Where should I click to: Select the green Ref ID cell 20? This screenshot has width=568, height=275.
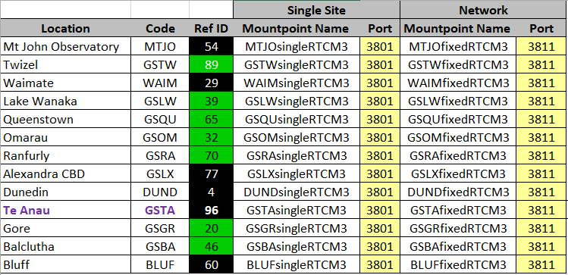tap(211, 228)
